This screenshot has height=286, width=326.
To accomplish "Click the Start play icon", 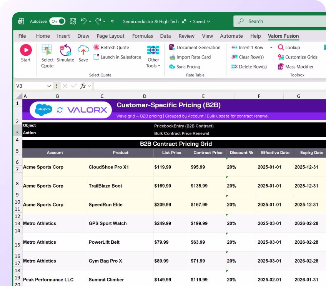I will click(26, 50).
